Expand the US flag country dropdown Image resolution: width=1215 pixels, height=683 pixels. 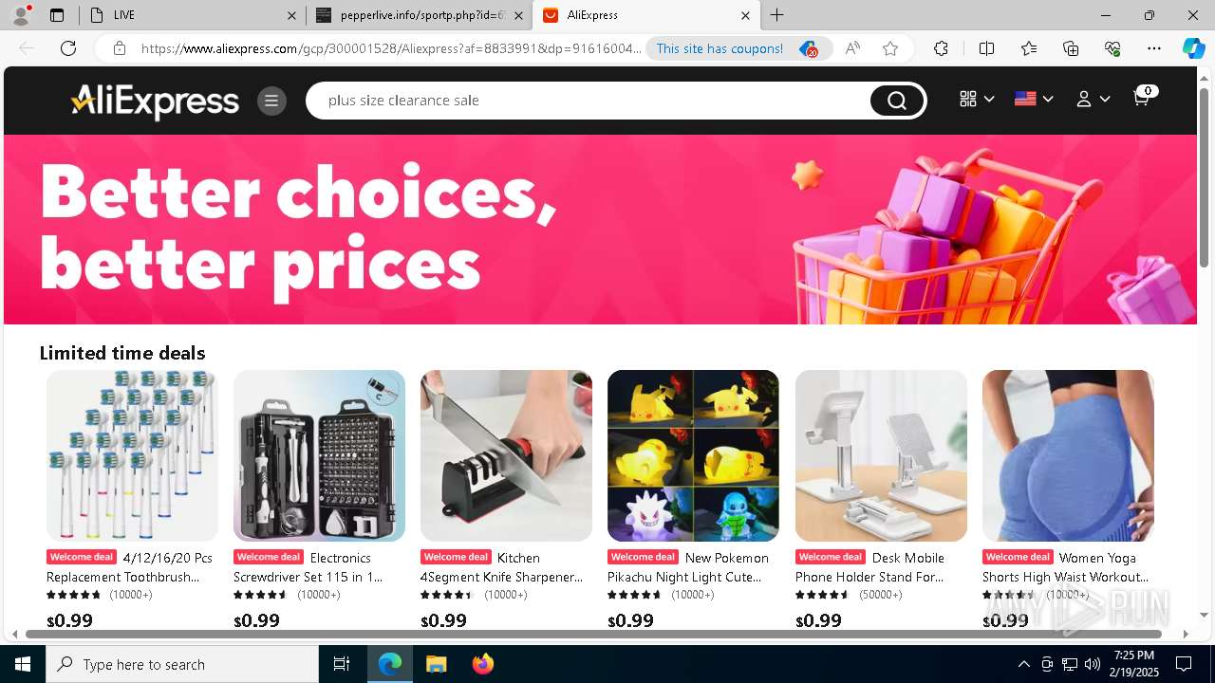coord(1034,99)
